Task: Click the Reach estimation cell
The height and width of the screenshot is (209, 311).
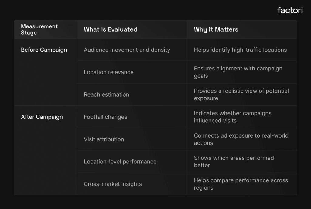Action: coord(106,94)
